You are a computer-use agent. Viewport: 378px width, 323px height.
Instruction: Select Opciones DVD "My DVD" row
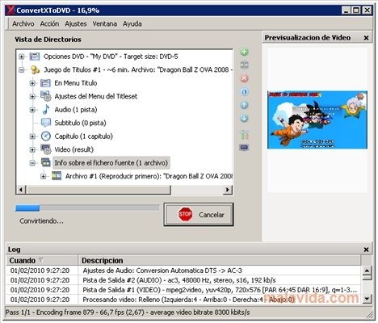point(111,57)
